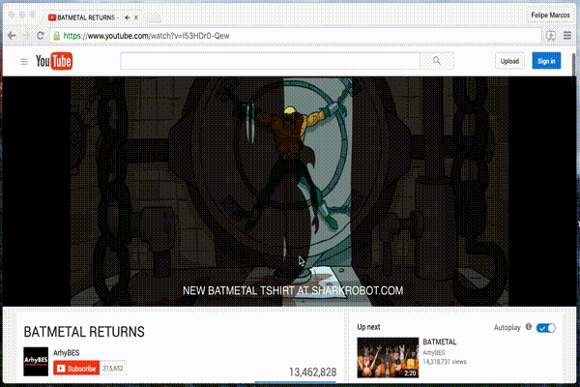Click the 14,318,731 views text
The image size is (580, 387).
445,362
